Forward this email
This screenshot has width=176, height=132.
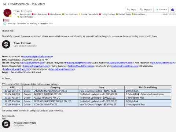(161, 10)
